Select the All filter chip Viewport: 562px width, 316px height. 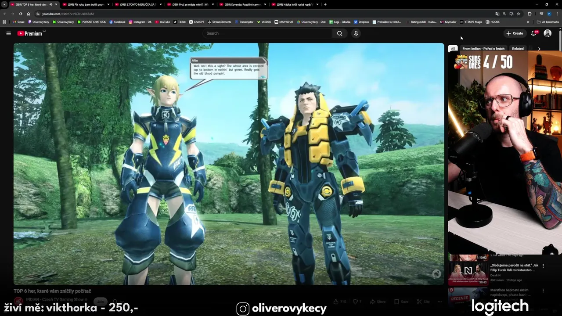tap(453, 49)
